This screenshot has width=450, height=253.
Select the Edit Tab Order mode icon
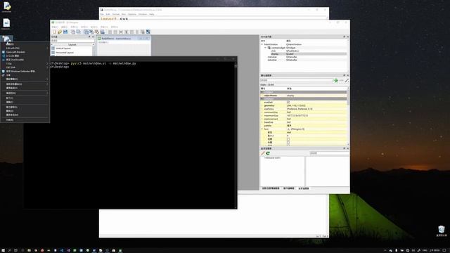pyautogui.click(x=102, y=32)
